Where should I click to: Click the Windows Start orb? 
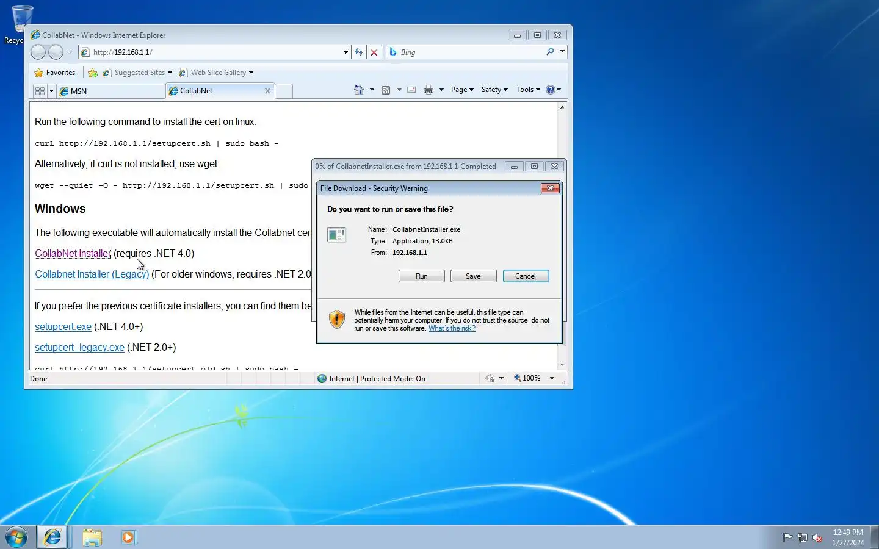coord(16,537)
